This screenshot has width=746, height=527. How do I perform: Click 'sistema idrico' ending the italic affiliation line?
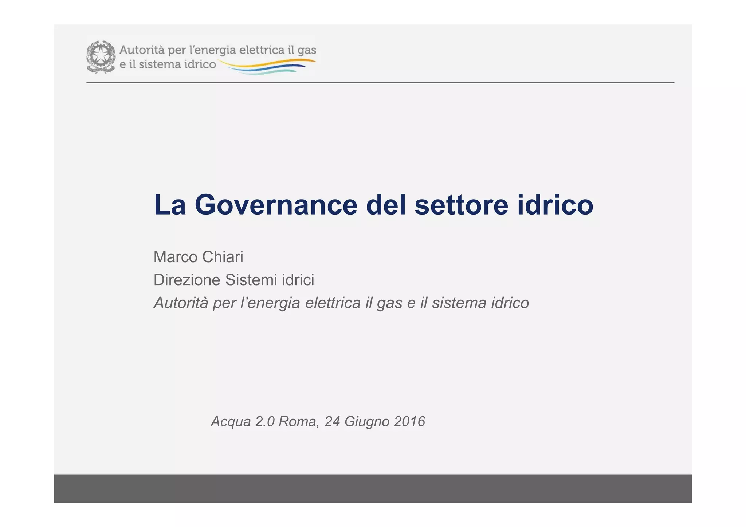(480, 303)
